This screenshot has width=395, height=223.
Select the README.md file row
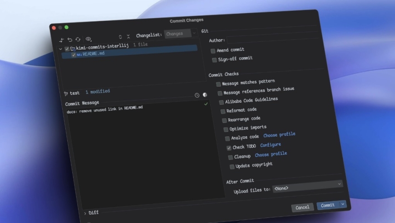129,53
